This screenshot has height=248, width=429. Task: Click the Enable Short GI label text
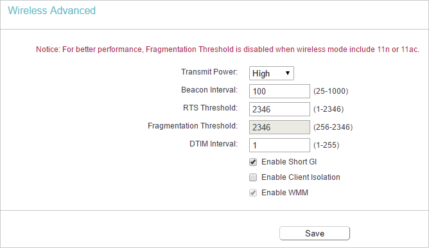point(289,162)
